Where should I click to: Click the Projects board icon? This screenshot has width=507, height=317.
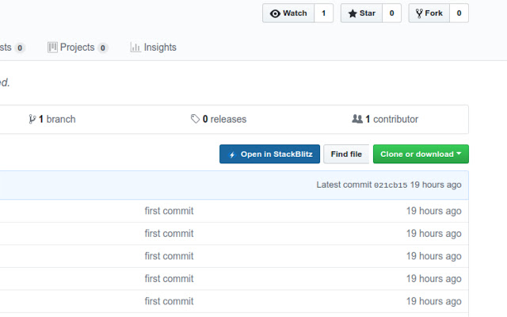point(52,48)
